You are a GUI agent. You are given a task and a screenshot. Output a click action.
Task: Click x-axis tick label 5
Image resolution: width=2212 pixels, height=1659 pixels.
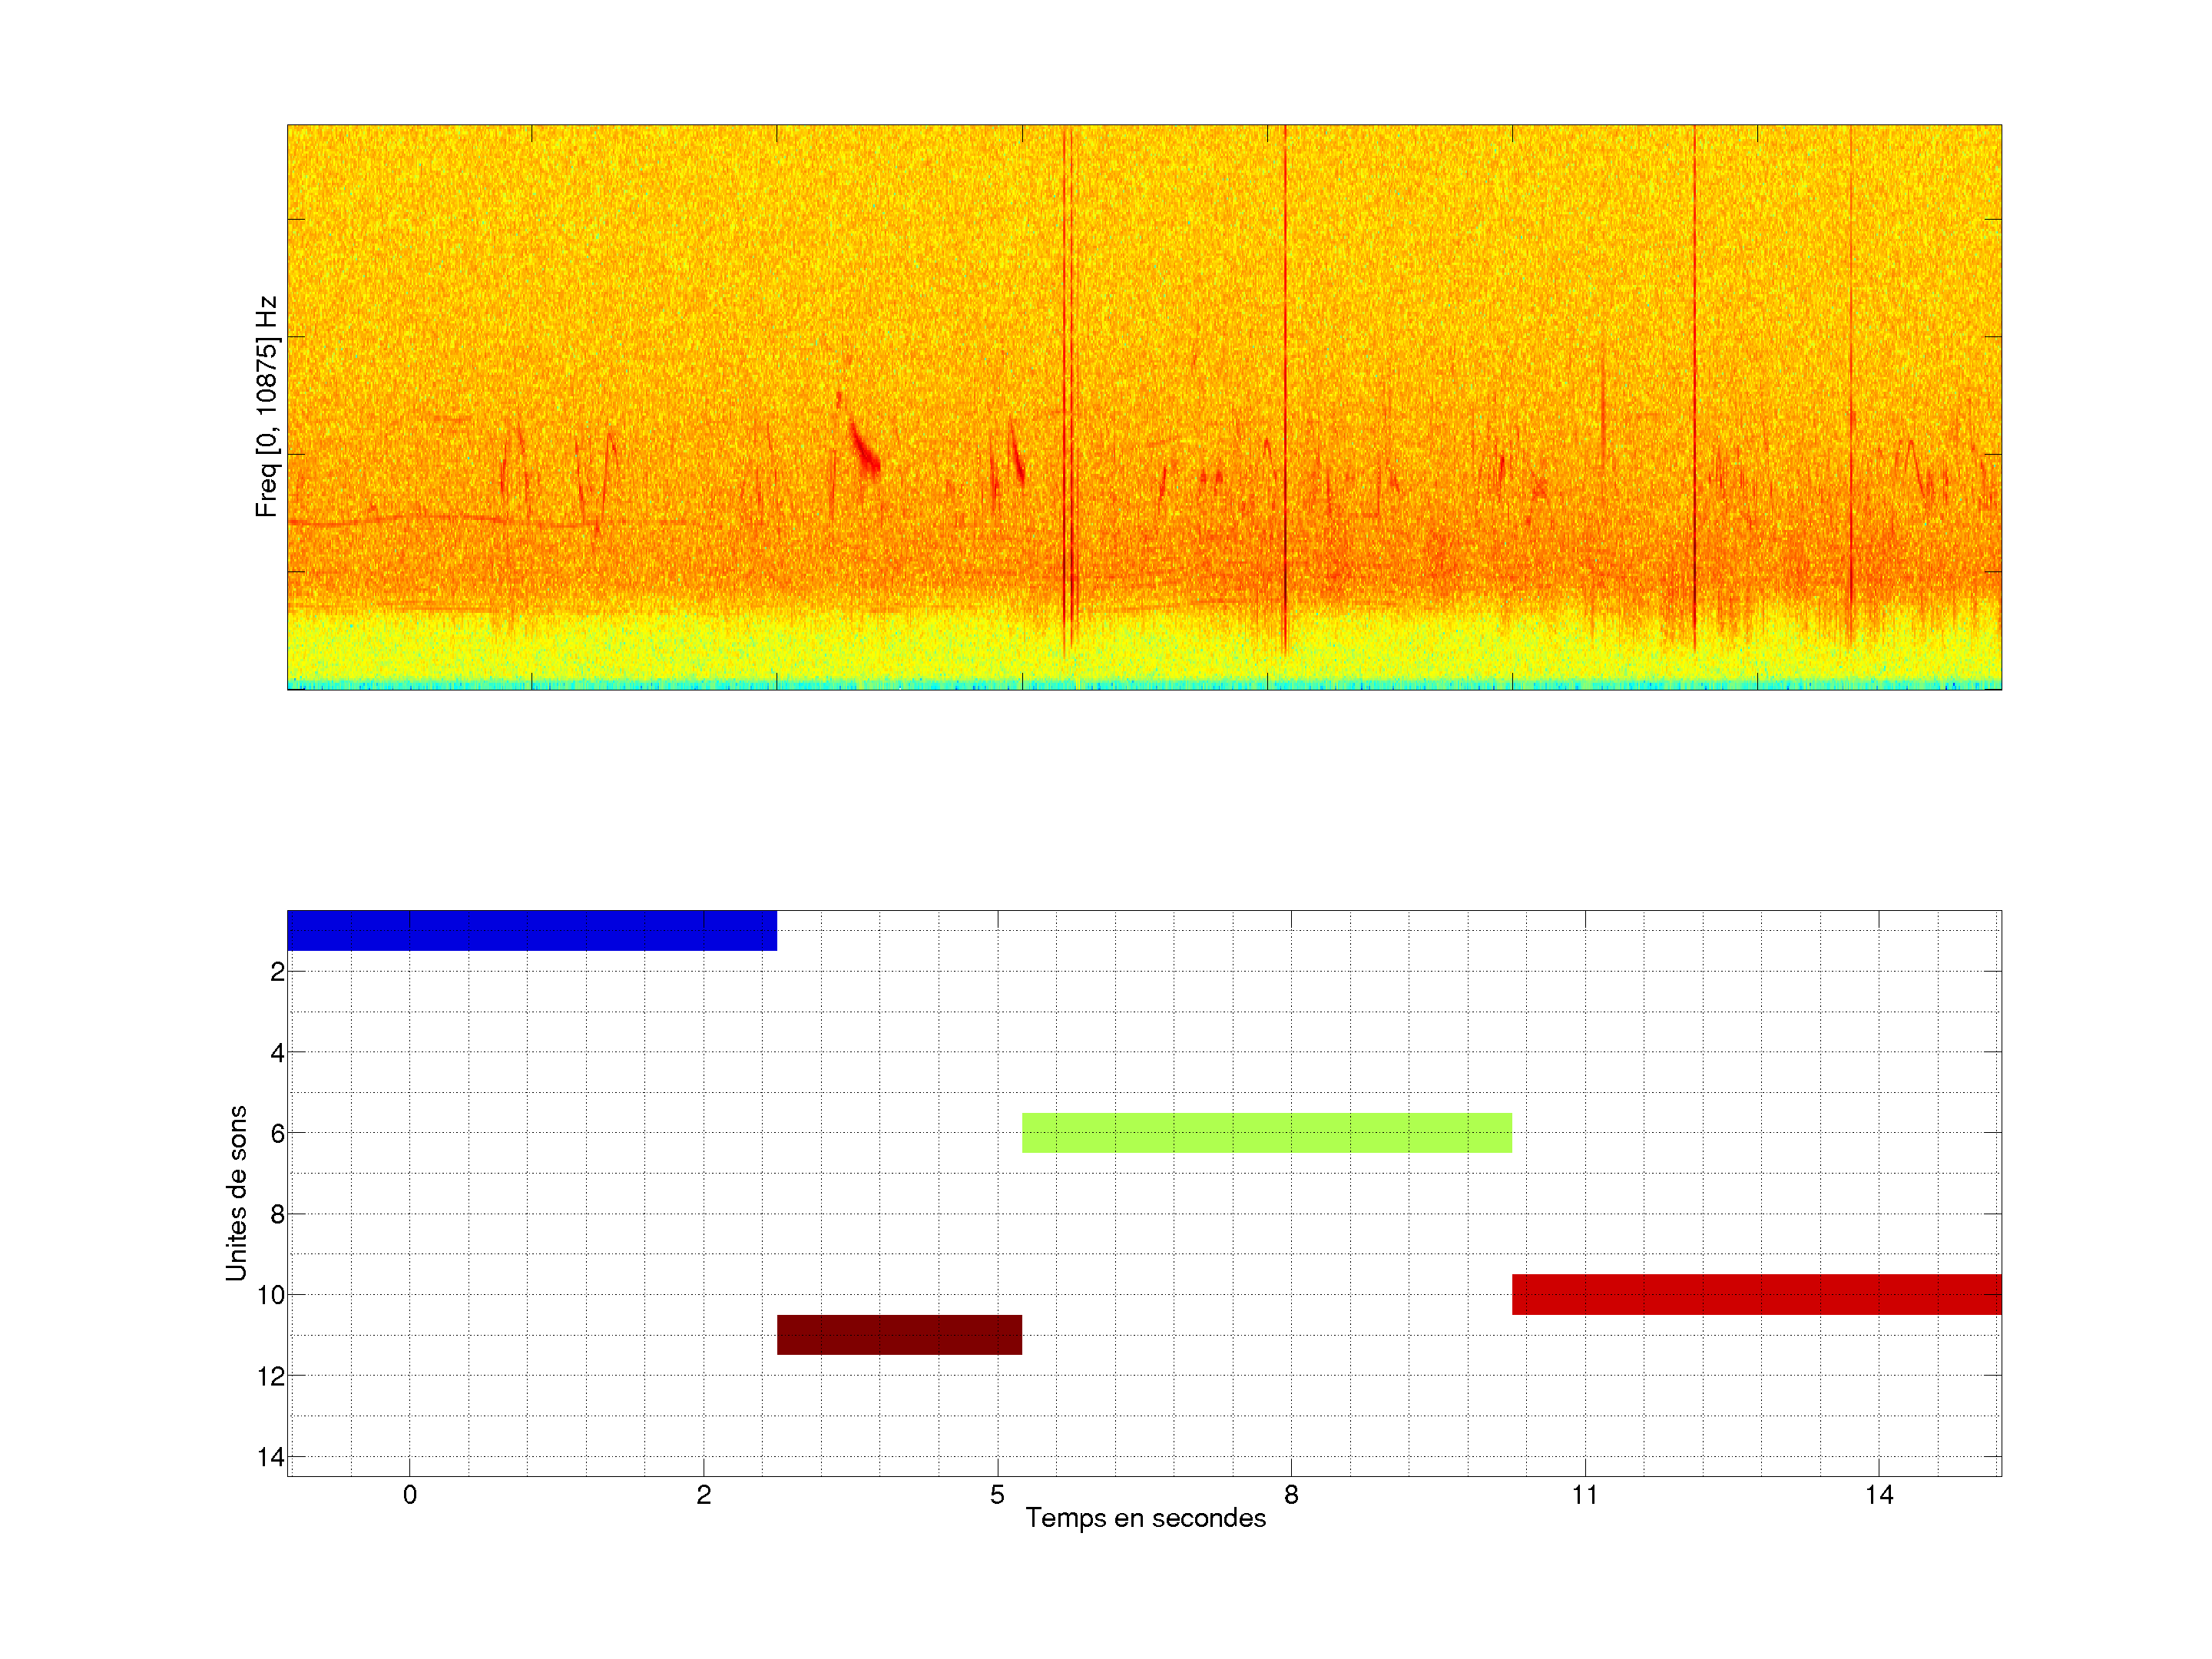pyautogui.click(x=997, y=1495)
